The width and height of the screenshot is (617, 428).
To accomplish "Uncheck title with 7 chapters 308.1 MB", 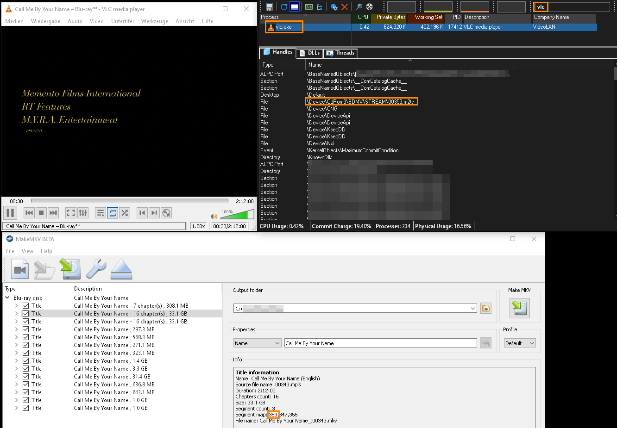I will tap(26, 306).
